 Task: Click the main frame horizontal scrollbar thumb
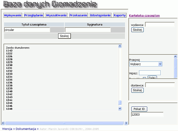64,123
